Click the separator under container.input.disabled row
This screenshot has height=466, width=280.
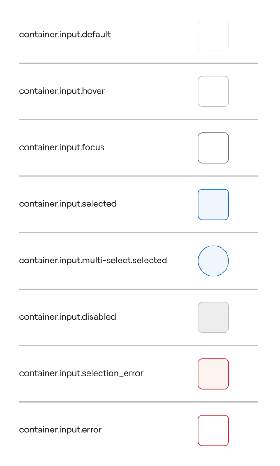pyautogui.click(x=138, y=346)
